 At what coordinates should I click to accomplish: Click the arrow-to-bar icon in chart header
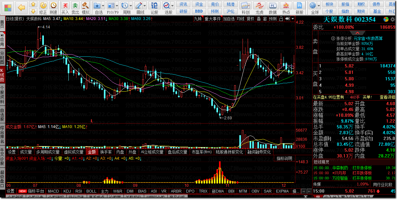click(x=287, y=19)
